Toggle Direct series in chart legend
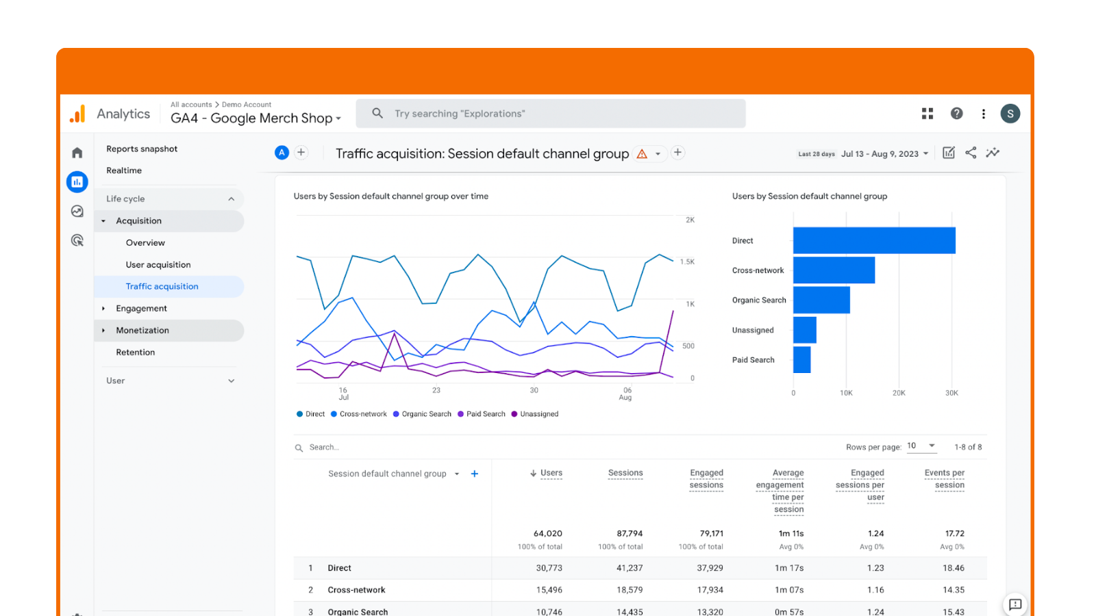Viewport: 1096px width, 616px height. (x=310, y=413)
